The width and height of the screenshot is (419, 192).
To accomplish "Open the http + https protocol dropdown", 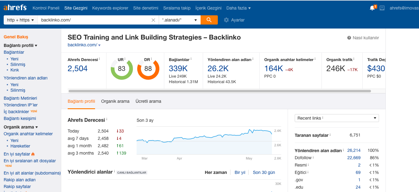I will (21, 20).
